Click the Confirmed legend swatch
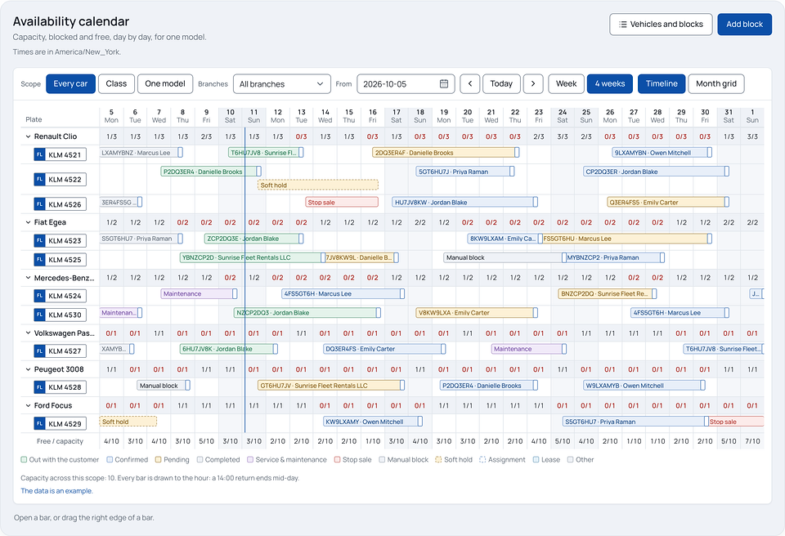 click(110, 459)
